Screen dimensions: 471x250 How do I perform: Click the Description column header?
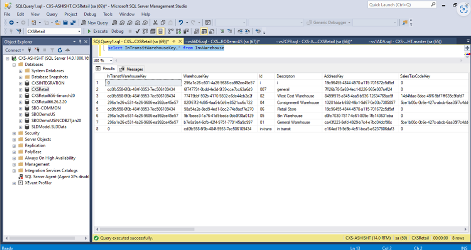299,76
